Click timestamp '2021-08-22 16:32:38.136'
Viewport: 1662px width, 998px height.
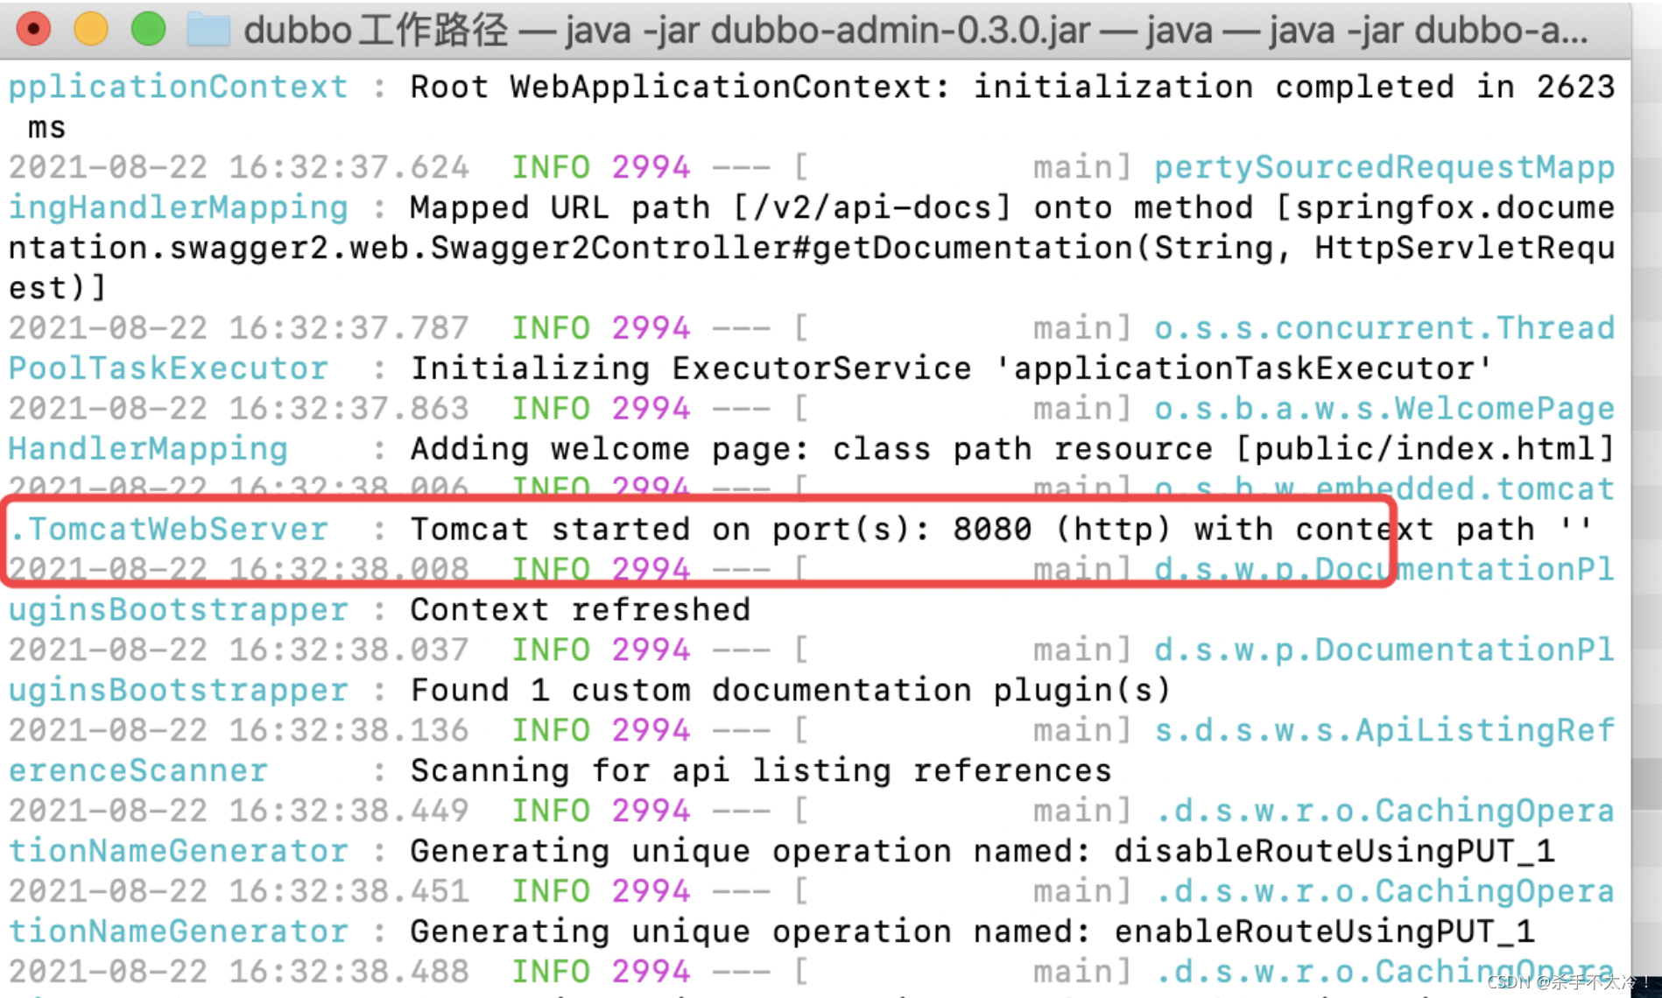tap(239, 730)
